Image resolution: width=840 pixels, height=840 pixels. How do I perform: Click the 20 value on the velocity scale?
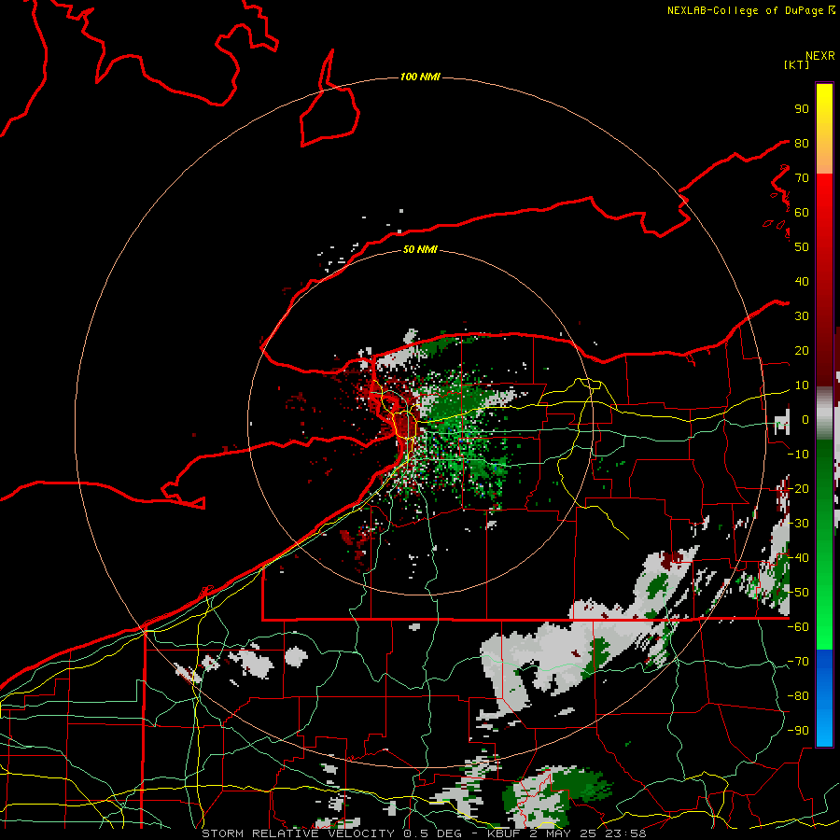tap(802, 350)
